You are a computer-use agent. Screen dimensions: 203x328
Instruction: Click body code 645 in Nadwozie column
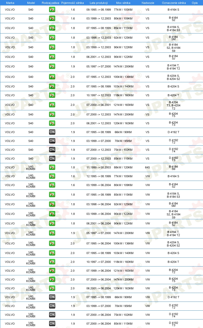click(147, 167)
